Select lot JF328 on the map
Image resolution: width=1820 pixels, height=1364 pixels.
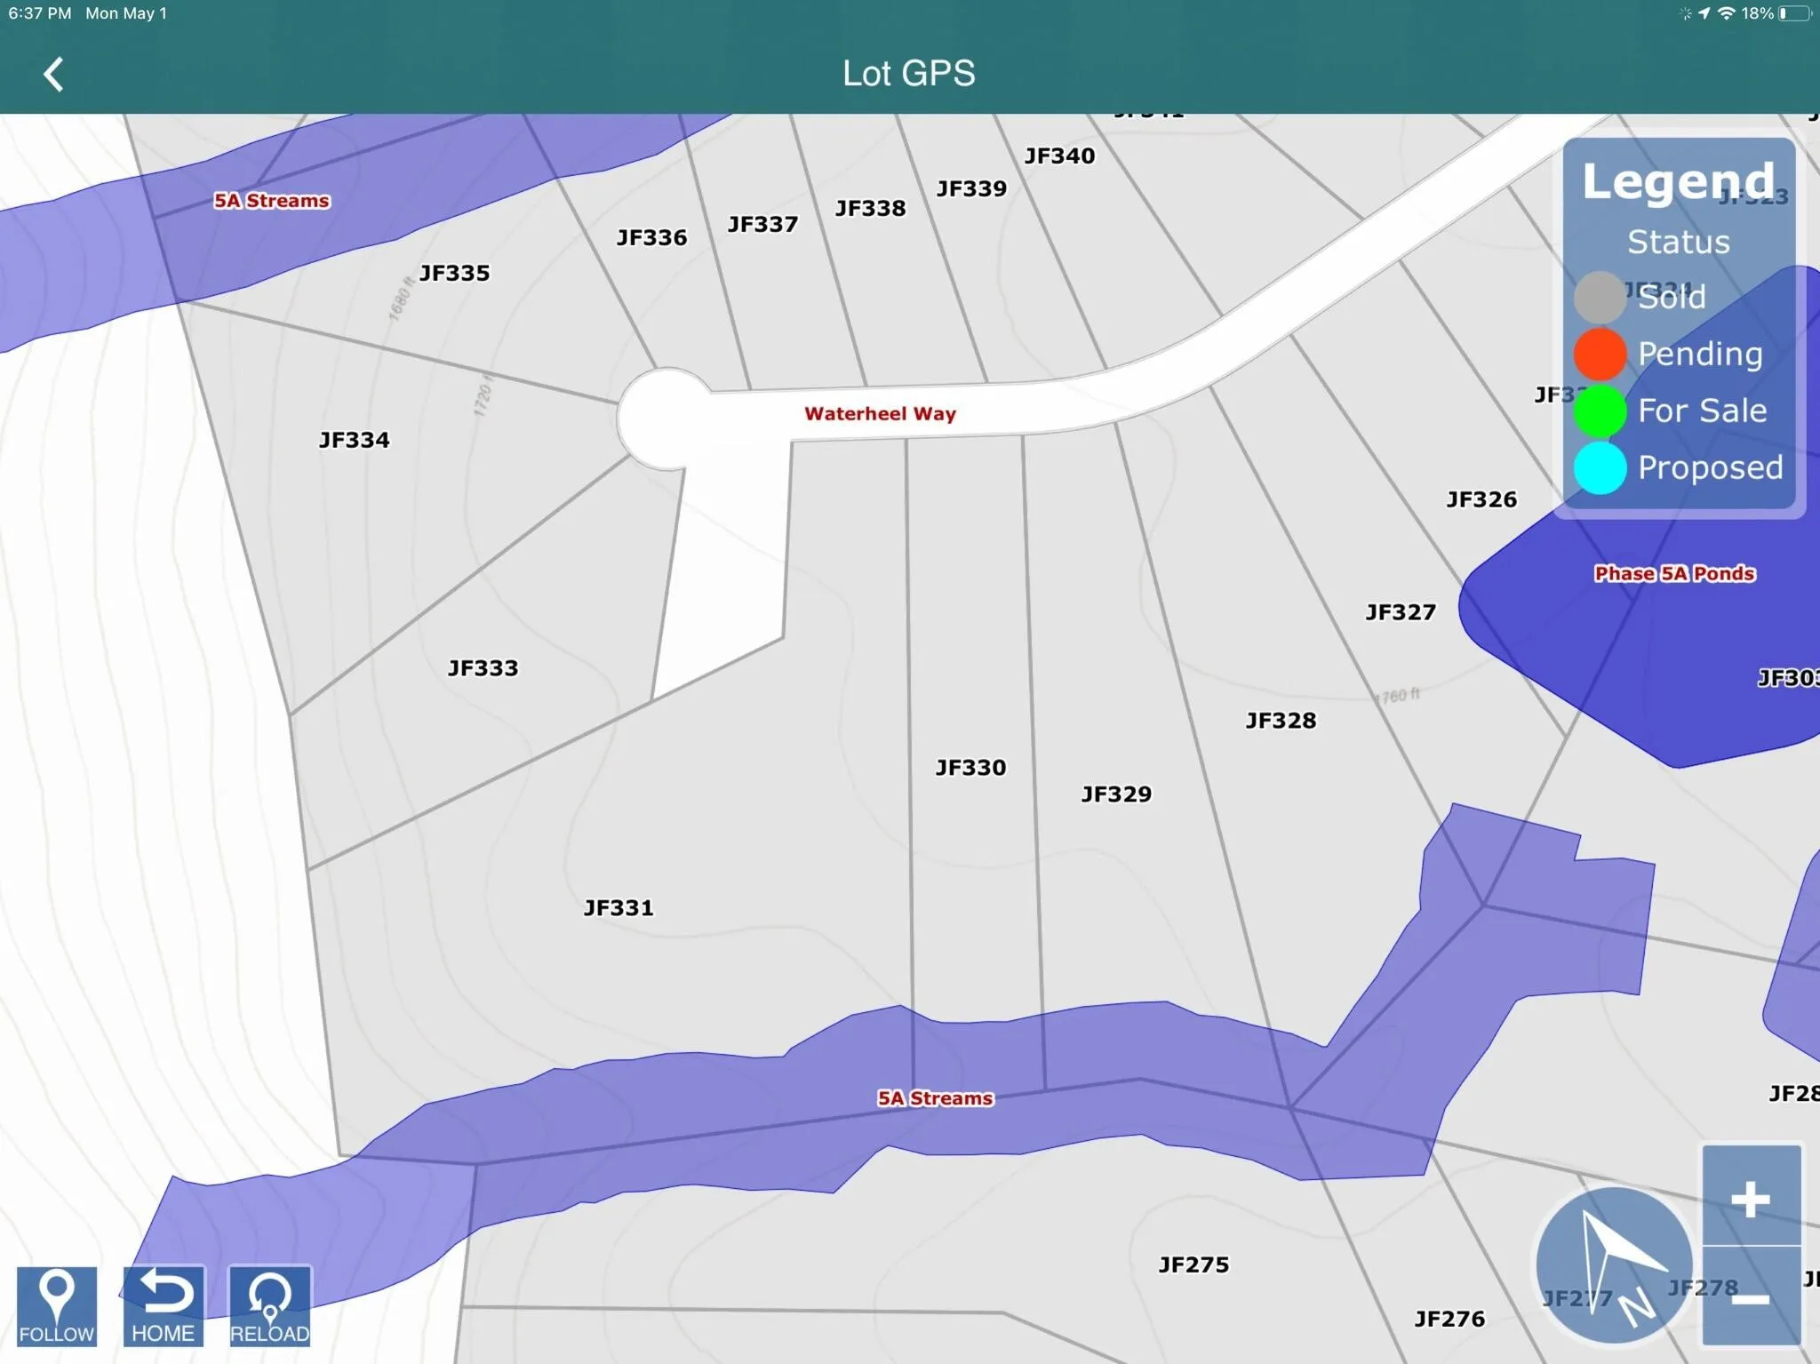click(1281, 720)
